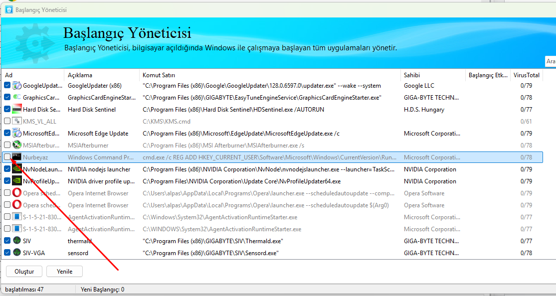Click the NvProfileUpdater64.exe command line
Viewport: 556px width, 296px height.
[241, 181]
